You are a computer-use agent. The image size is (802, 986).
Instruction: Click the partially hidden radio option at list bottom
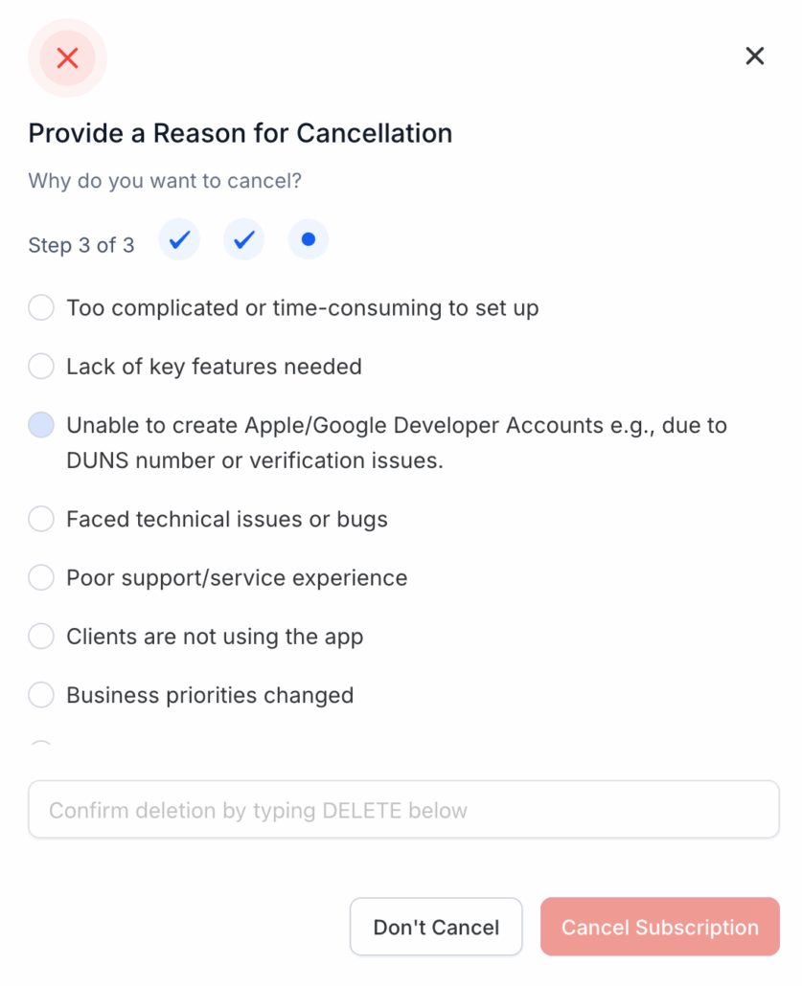[41, 745]
